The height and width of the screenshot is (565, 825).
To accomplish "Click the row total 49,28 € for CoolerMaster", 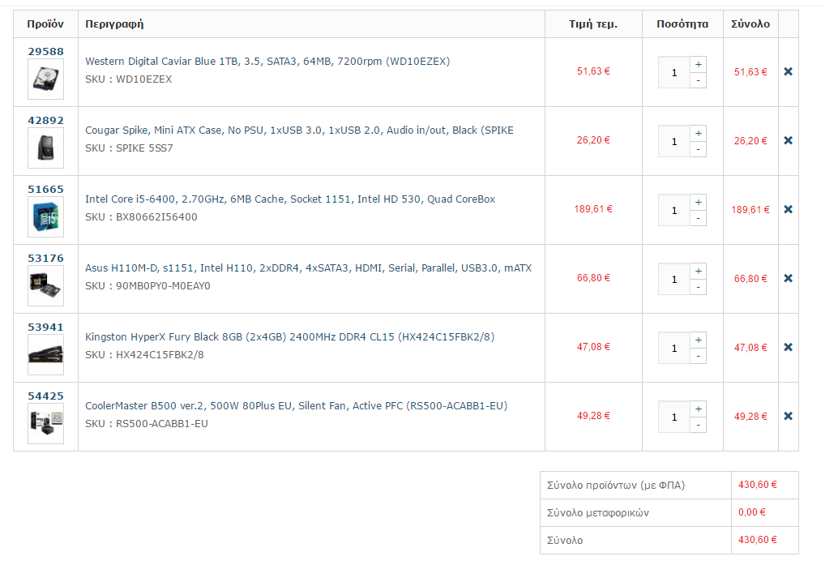I will tap(750, 417).
